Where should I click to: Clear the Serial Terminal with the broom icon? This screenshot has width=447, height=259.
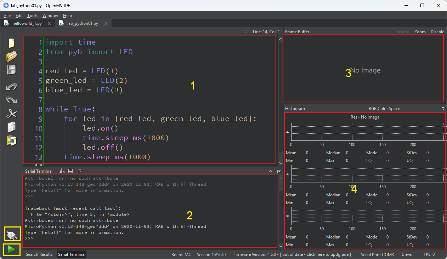click(62, 171)
